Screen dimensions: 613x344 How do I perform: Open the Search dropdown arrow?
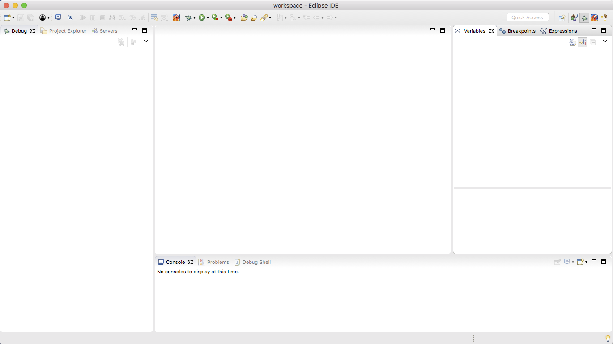270,18
